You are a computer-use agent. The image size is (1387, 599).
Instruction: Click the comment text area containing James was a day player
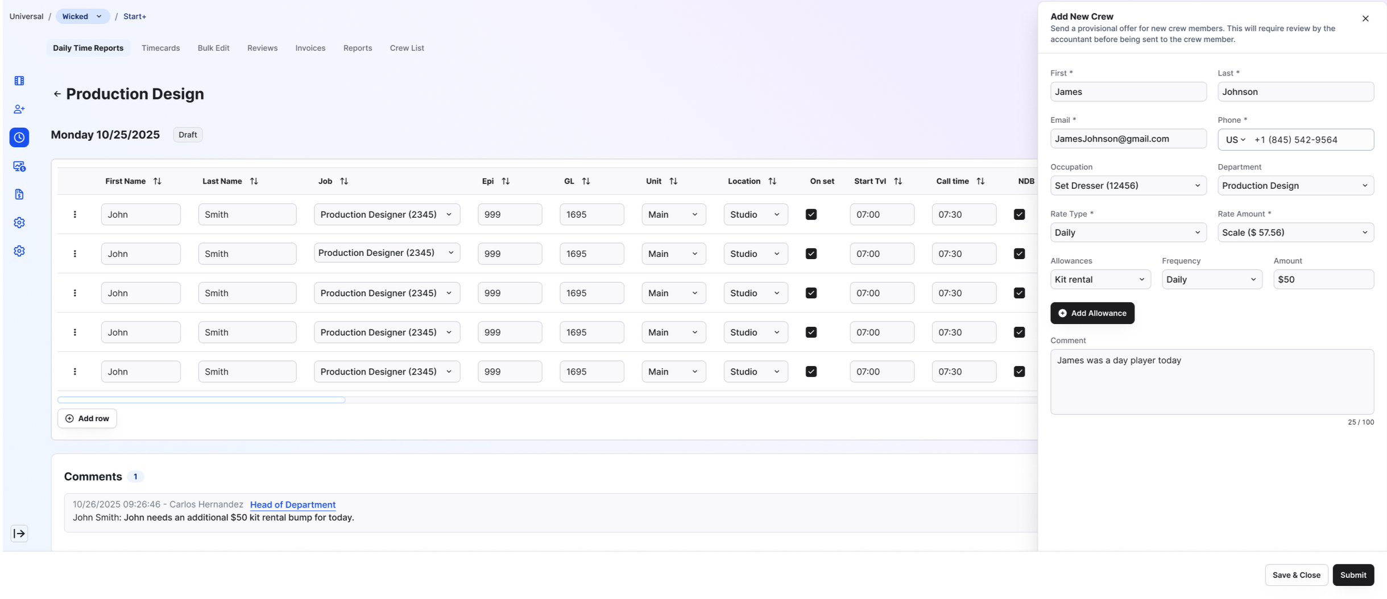(1211, 381)
